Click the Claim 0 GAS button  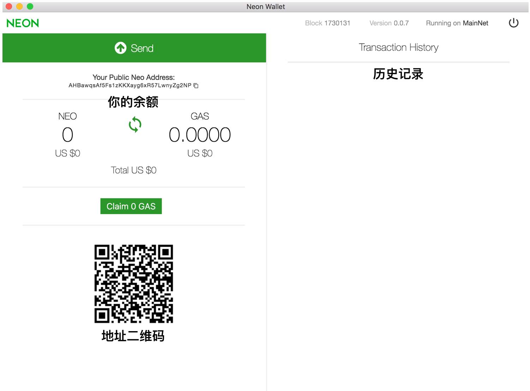[x=131, y=206]
